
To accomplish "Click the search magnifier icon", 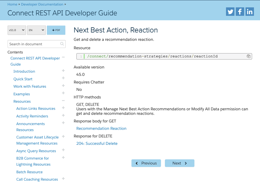I will tap(62, 44).
